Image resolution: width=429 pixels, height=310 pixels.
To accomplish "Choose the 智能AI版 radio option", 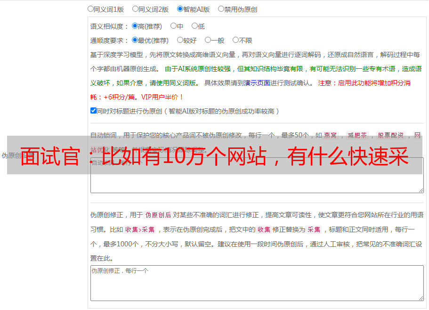I will 180,9.
